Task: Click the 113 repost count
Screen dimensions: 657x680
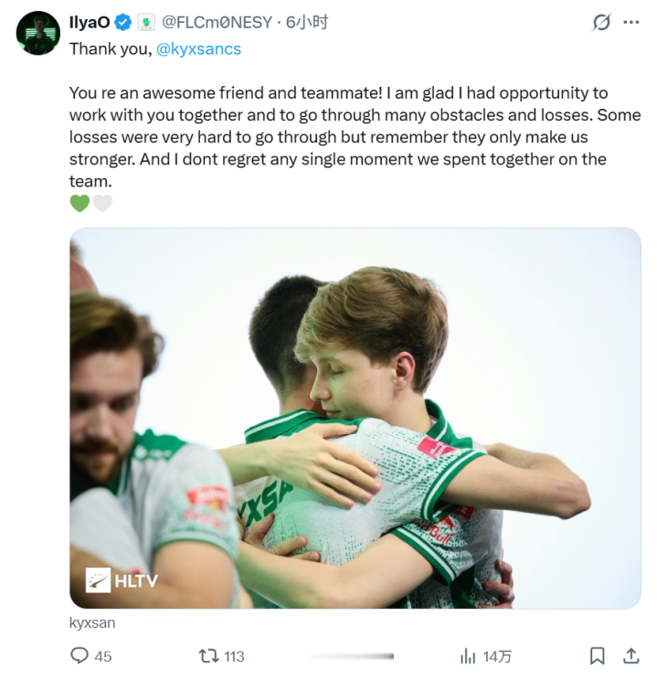Action: pyautogui.click(x=234, y=656)
